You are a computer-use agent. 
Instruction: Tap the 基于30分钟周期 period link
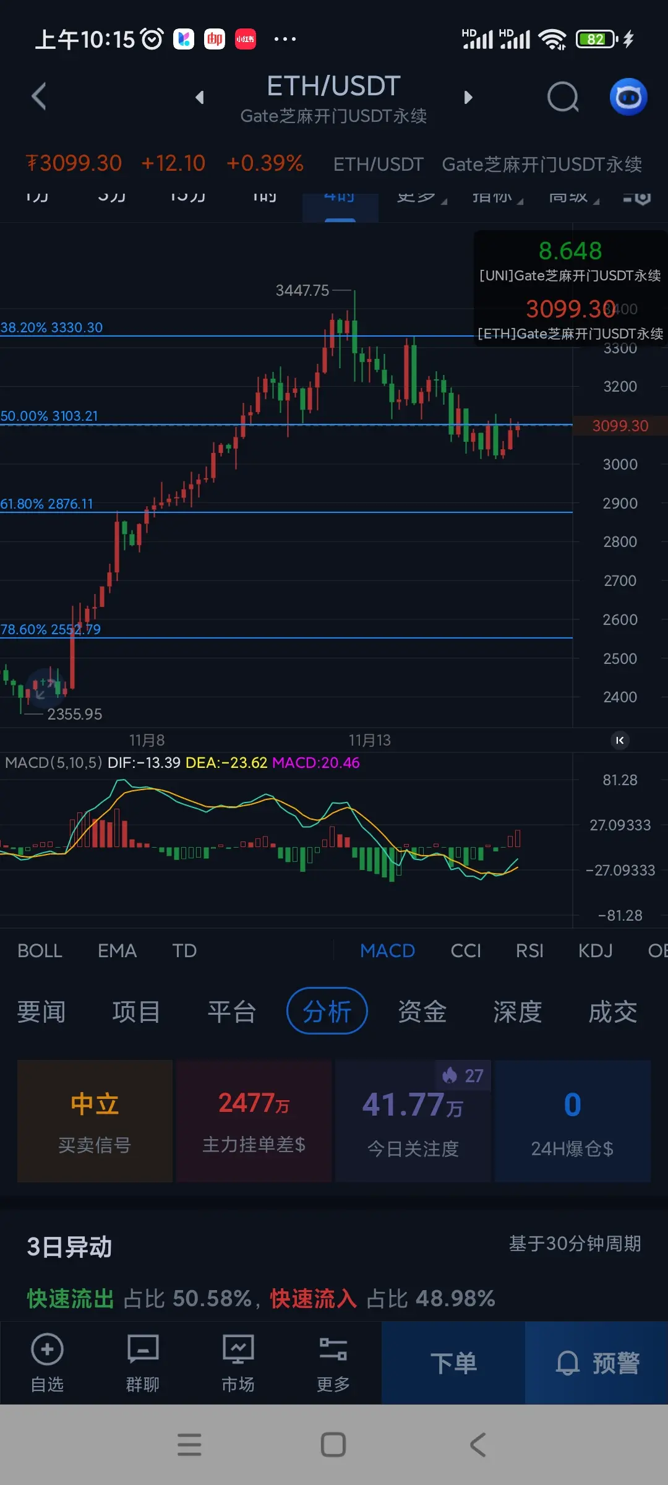point(575,1243)
